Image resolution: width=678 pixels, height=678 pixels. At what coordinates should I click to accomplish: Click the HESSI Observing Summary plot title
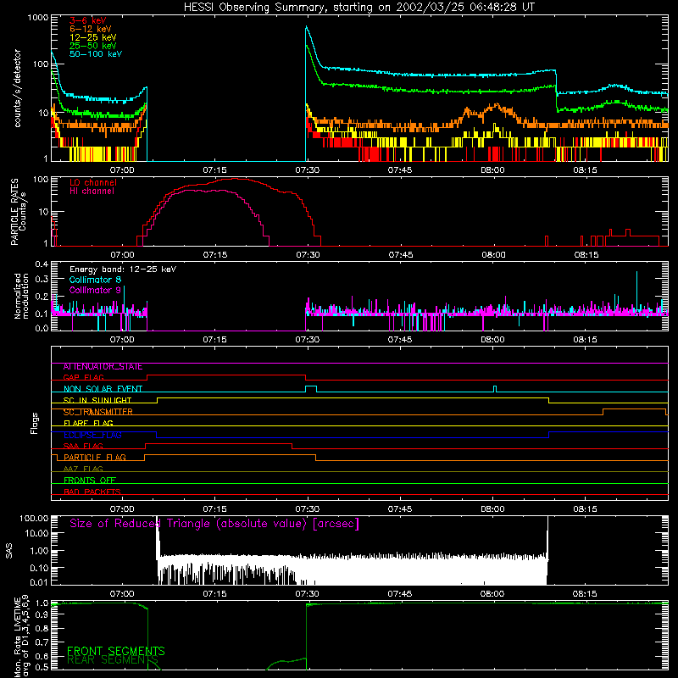click(x=358, y=8)
